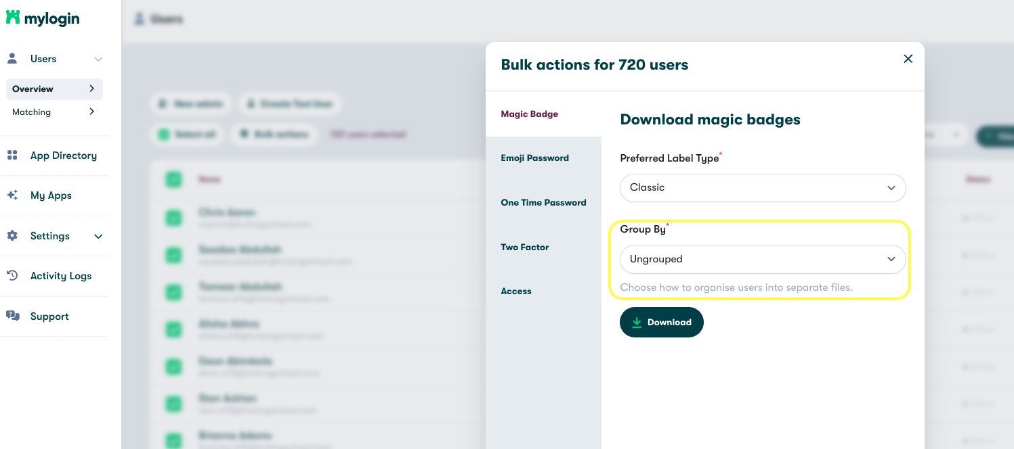Click the Activity Logs history icon
Viewport: 1014px width, 449px height.
click(12, 276)
